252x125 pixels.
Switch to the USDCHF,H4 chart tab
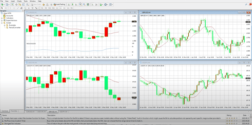point(41,112)
